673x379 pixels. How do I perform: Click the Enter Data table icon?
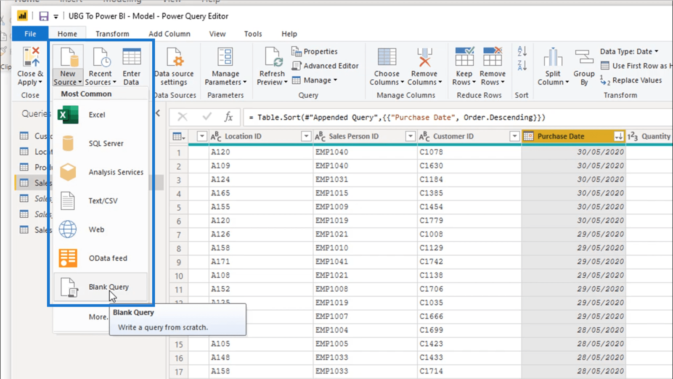[132, 57]
